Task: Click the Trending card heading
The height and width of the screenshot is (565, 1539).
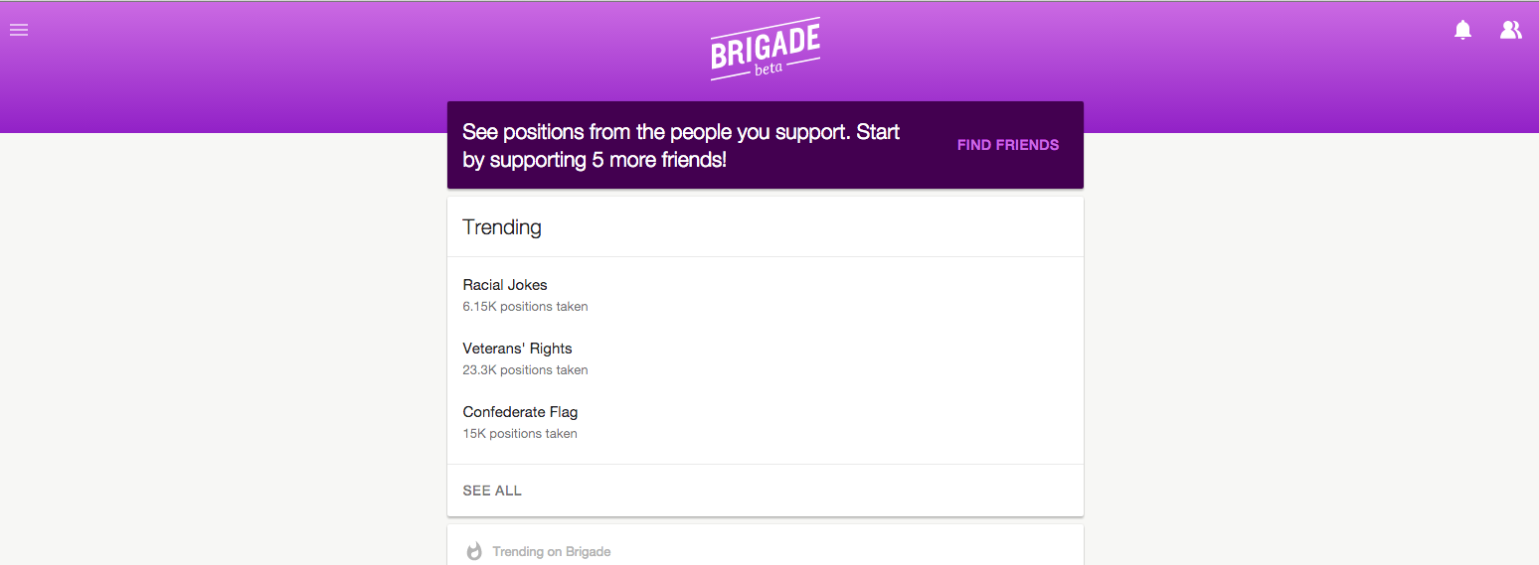Action: [x=502, y=227]
